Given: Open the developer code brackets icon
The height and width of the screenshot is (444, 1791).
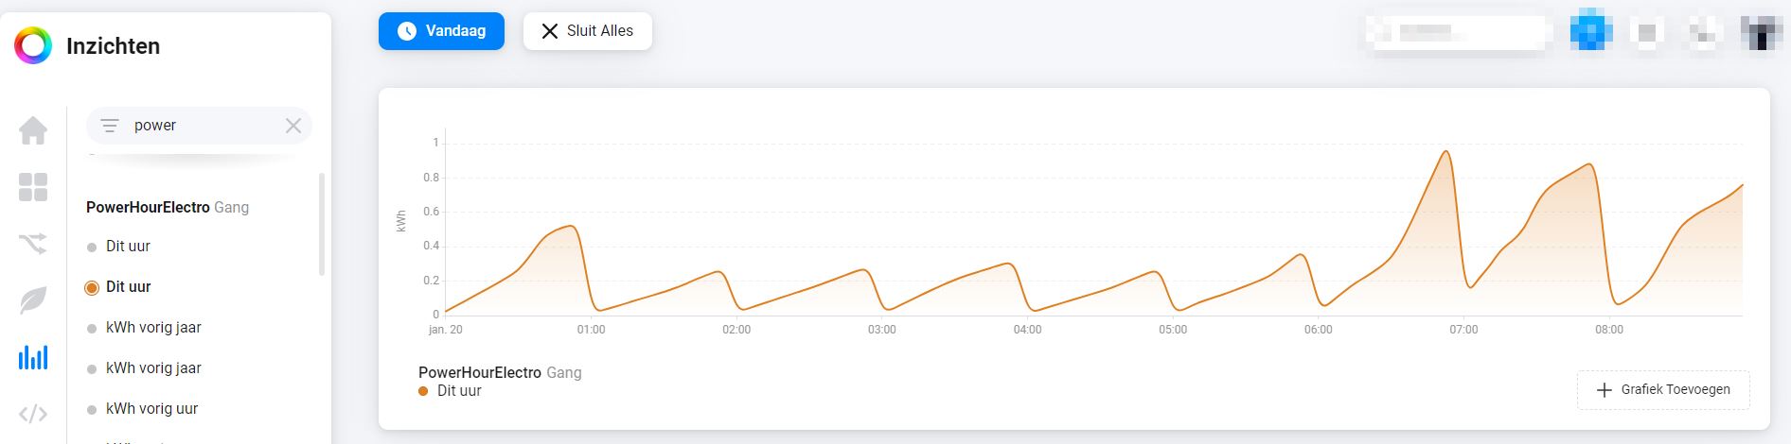Looking at the screenshot, I should pos(33,414).
